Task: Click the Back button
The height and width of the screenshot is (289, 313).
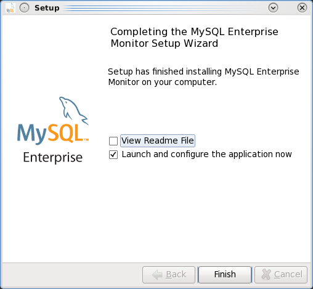Action: [x=169, y=275]
